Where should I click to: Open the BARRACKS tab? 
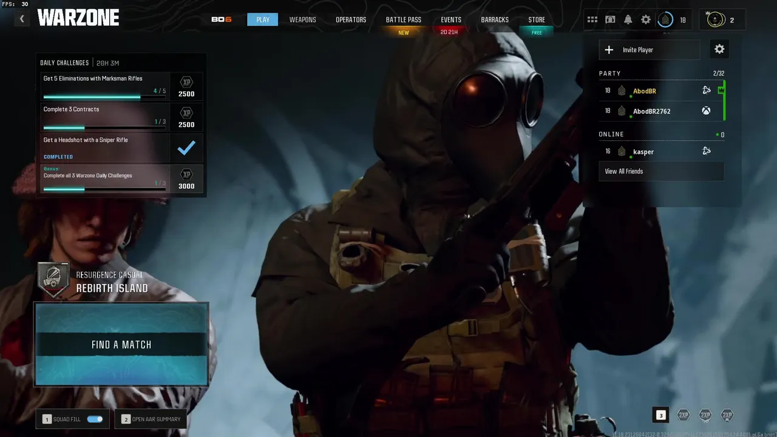[x=495, y=19]
